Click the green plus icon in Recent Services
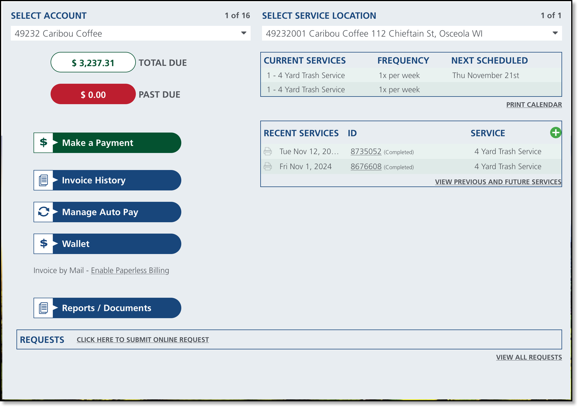The image size is (578, 407). [556, 133]
